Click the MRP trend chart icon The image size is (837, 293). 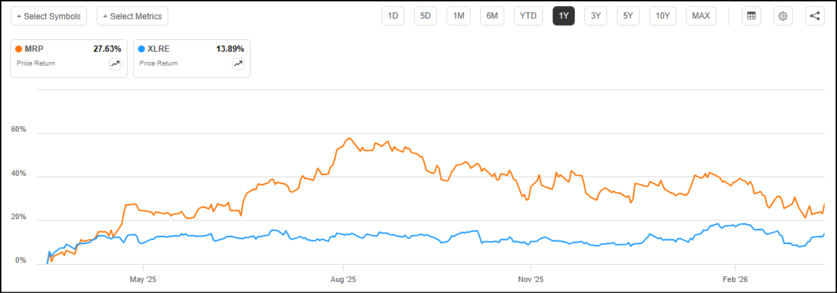coord(115,63)
